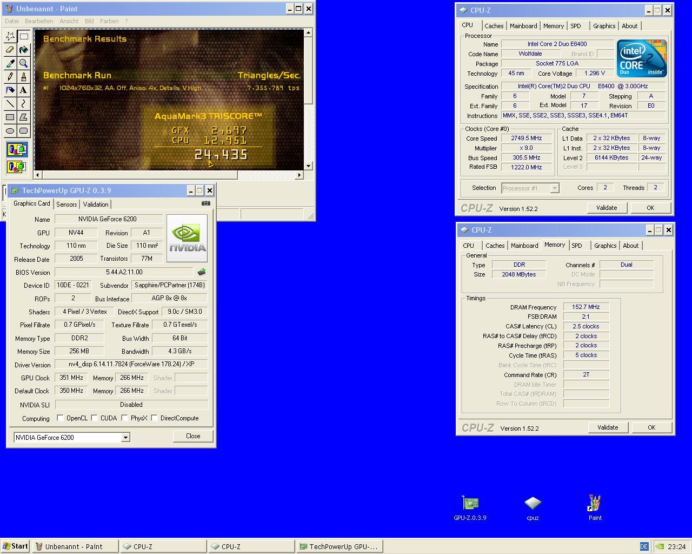Click Paint's horizontal scrollbar right arrow

(299, 175)
